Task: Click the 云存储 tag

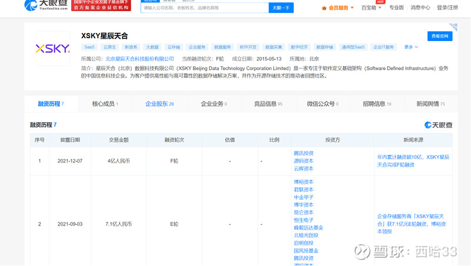Action: tap(174, 47)
